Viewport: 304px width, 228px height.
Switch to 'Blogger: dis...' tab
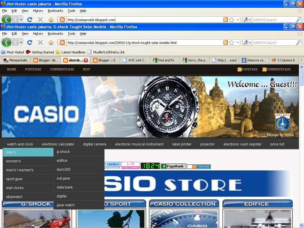pos(46,60)
